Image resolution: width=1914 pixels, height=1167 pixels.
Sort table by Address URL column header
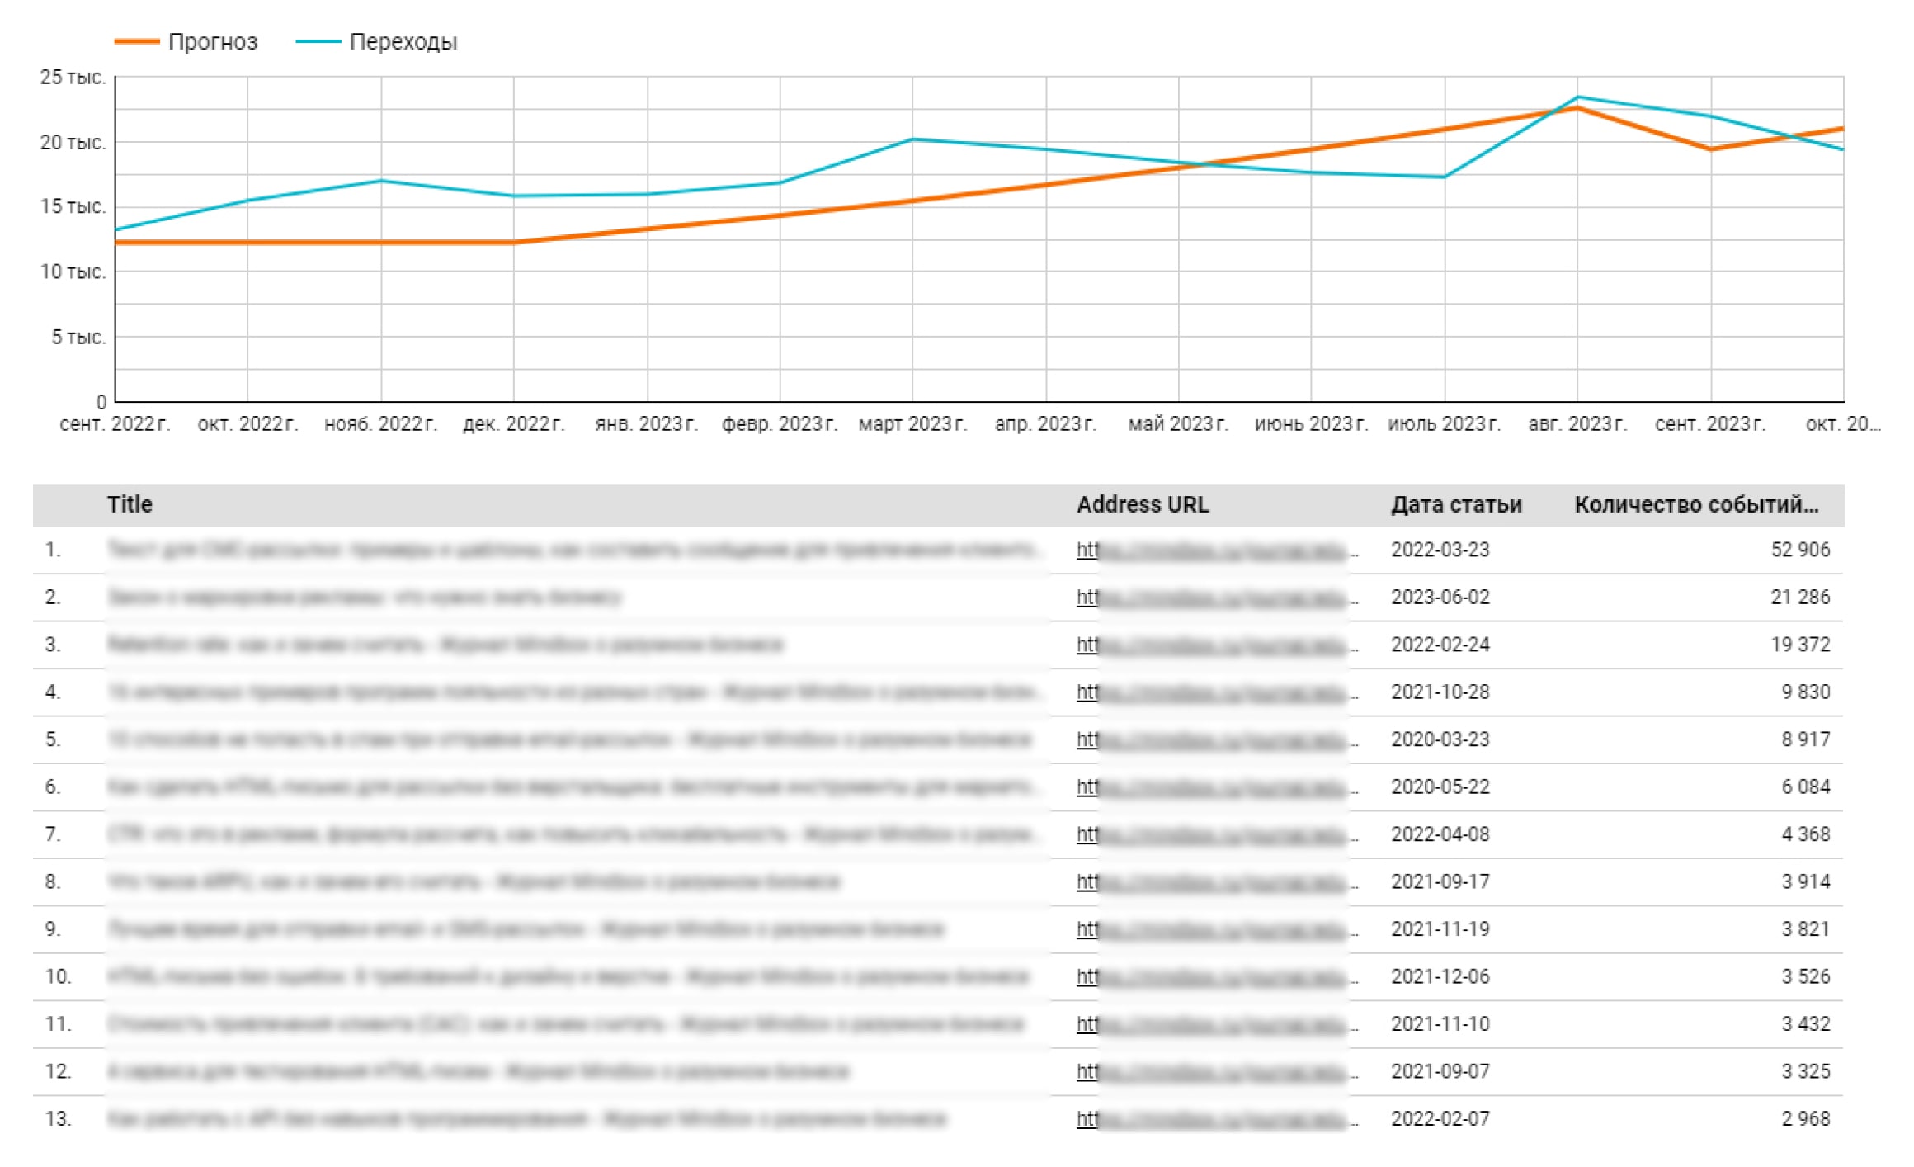coord(1142,504)
